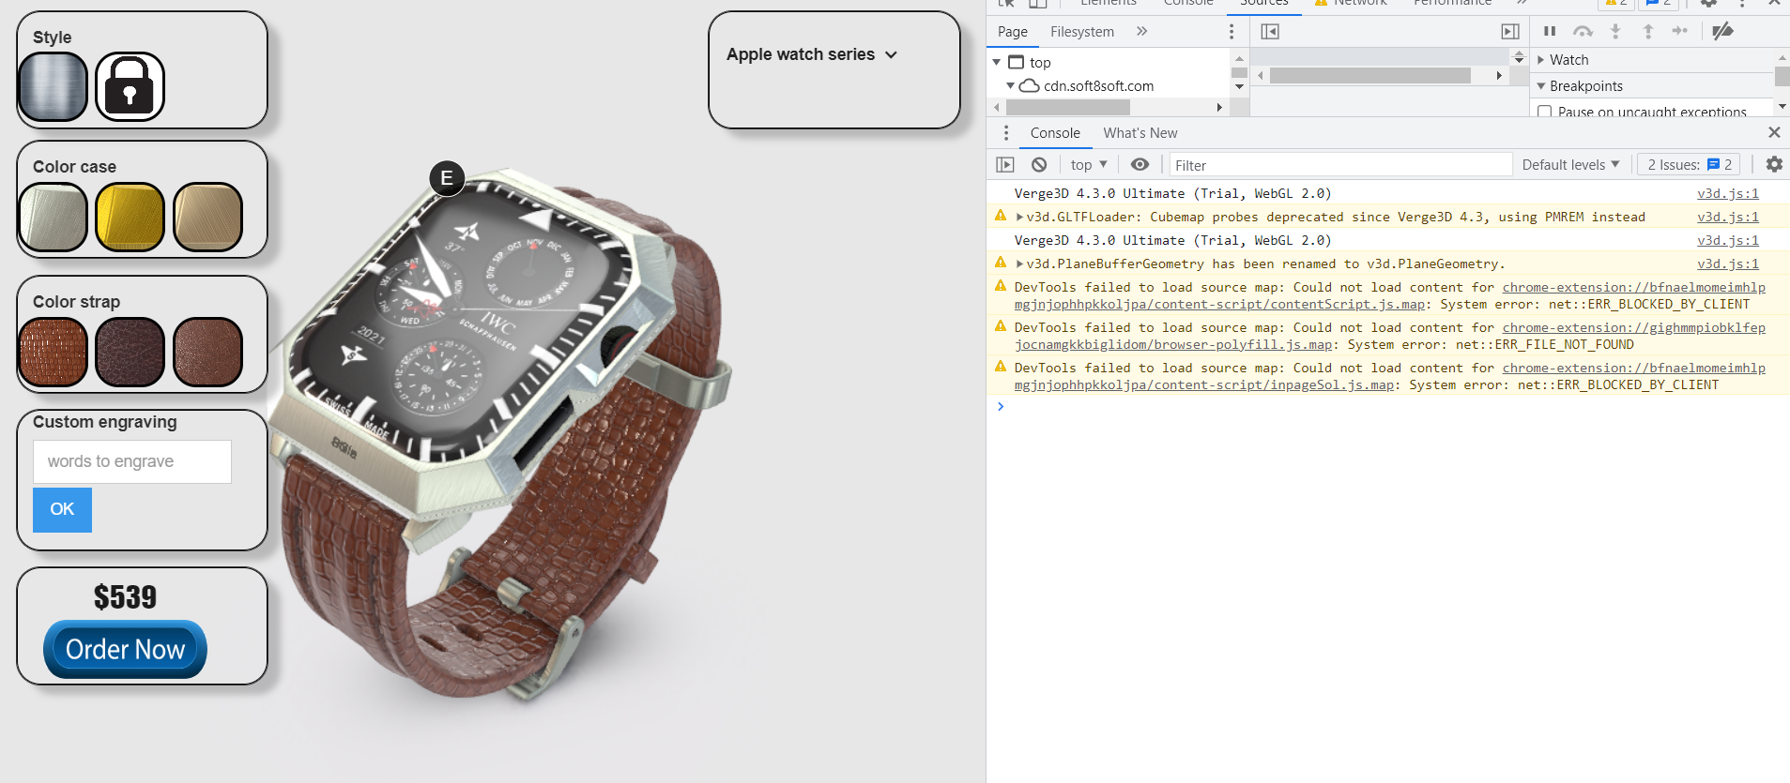Click the Step out of function icon
Image resolution: width=1790 pixels, height=783 pixels.
pyautogui.click(x=1647, y=31)
